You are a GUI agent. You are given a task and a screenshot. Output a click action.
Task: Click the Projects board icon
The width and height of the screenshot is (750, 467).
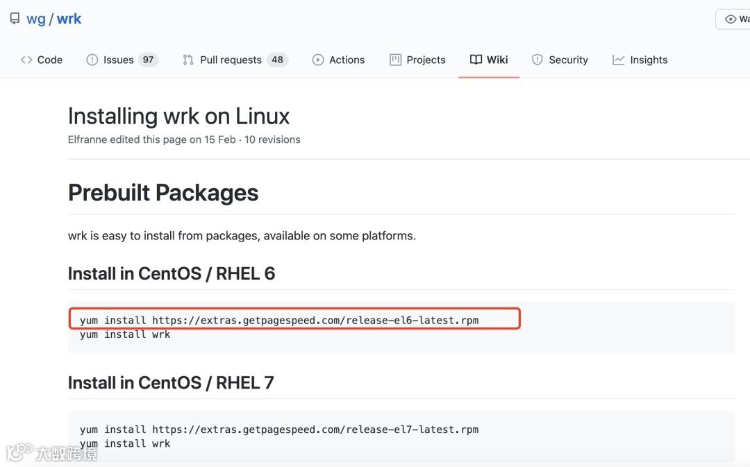pyautogui.click(x=396, y=60)
